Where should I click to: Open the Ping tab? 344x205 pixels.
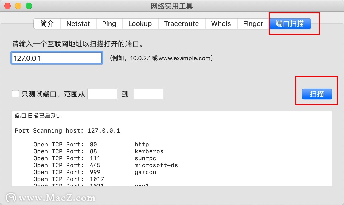click(109, 24)
